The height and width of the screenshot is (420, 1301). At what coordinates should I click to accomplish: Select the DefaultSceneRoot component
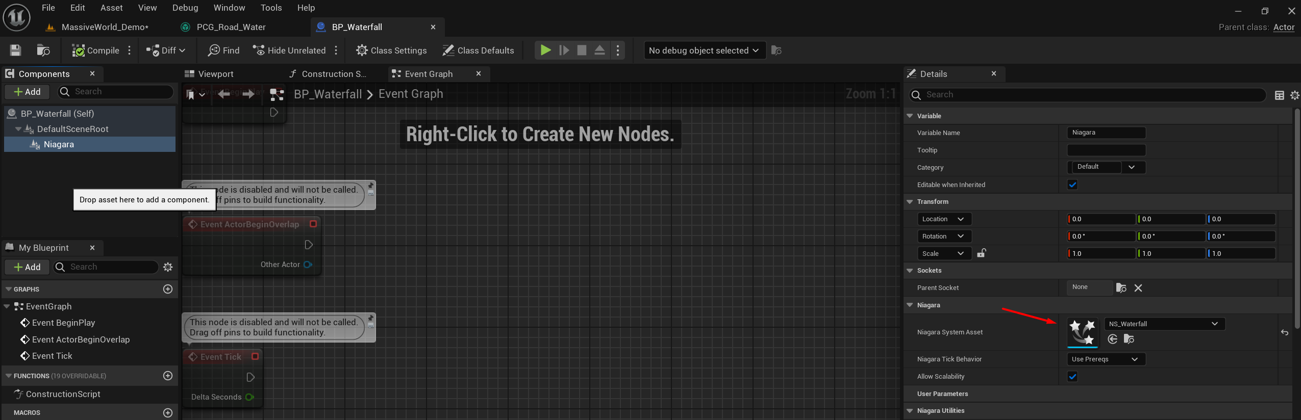click(72, 129)
